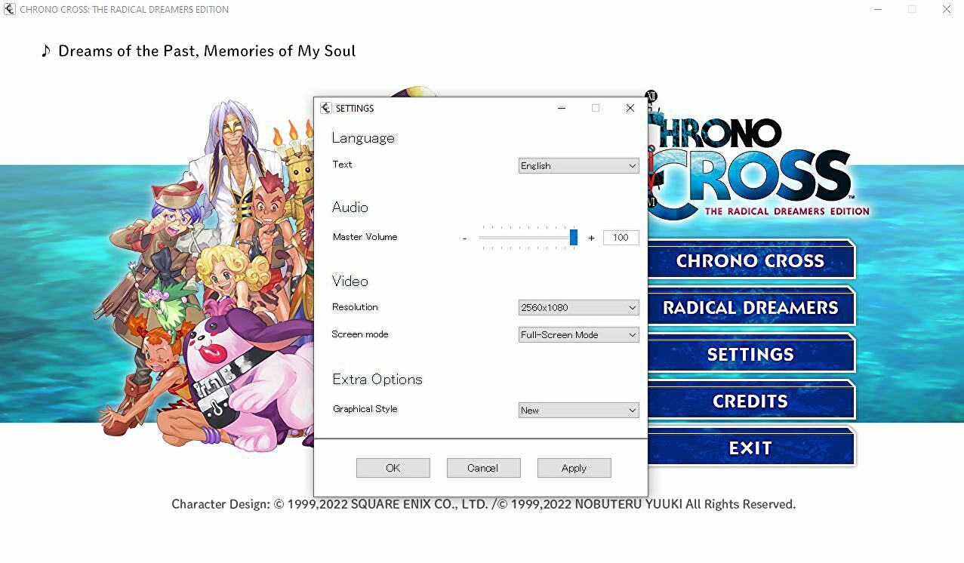Expand the Resolution dropdown showing 2560x1080

point(579,307)
